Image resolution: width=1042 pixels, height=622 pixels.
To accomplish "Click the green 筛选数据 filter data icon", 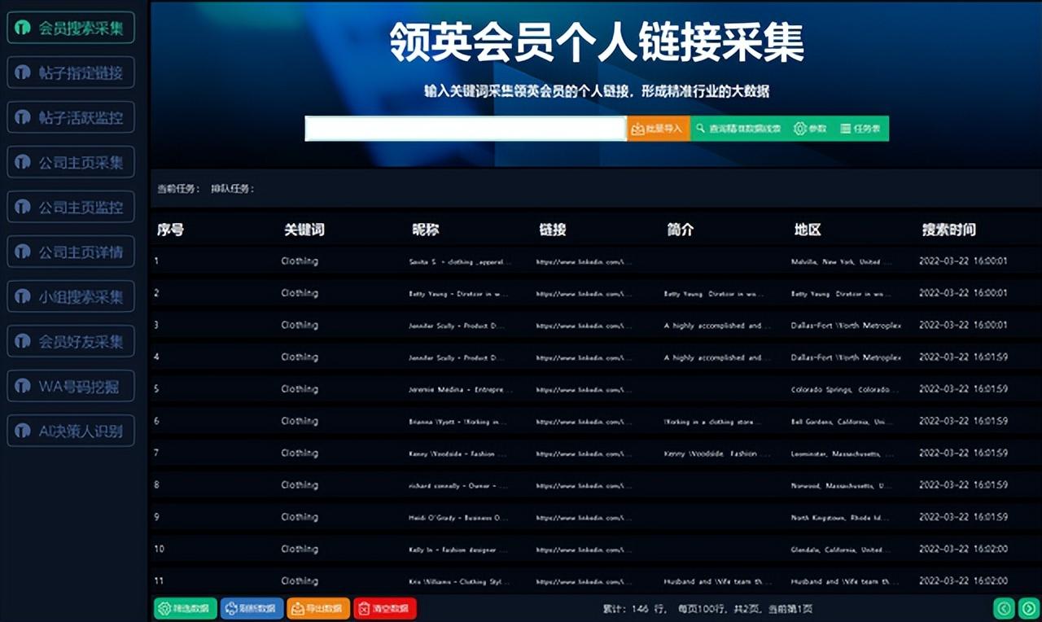I will coord(165,607).
